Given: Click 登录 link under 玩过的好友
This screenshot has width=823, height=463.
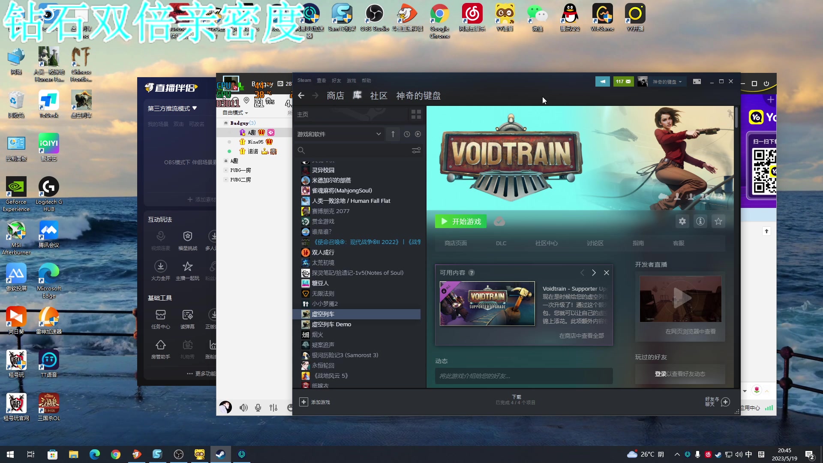Looking at the screenshot, I should [661, 374].
